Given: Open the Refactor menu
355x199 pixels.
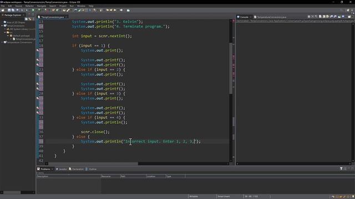Looking at the screenshot, I should [x=29, y=6].
